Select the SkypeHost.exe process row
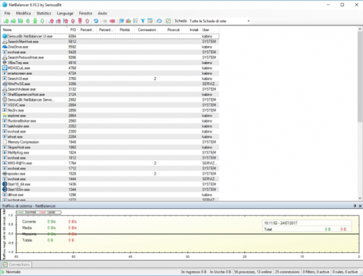This screenshot has height=276, width=363. [x=110, y=147]
